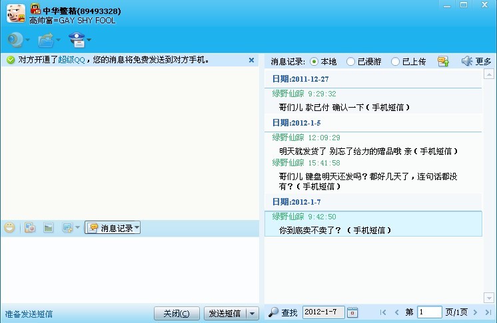
Task: Click the 查找 magnifier search button
Action: point(282,312)
